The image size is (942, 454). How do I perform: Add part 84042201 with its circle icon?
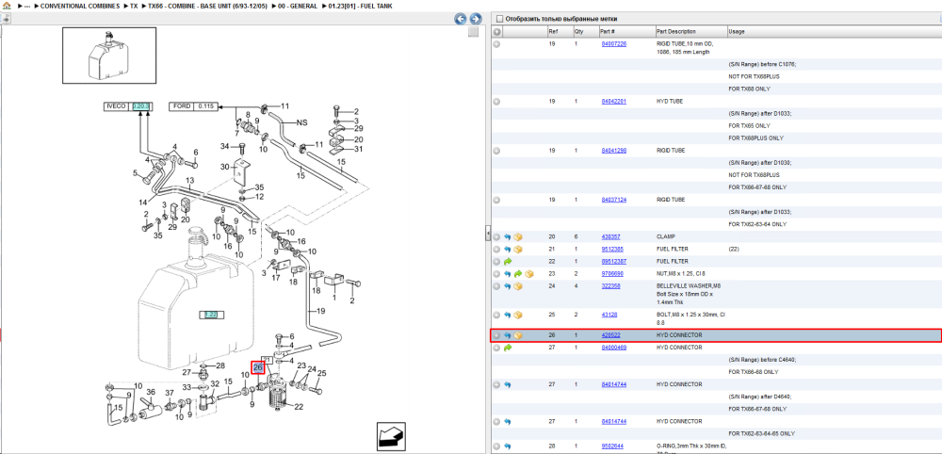[496, 102]
